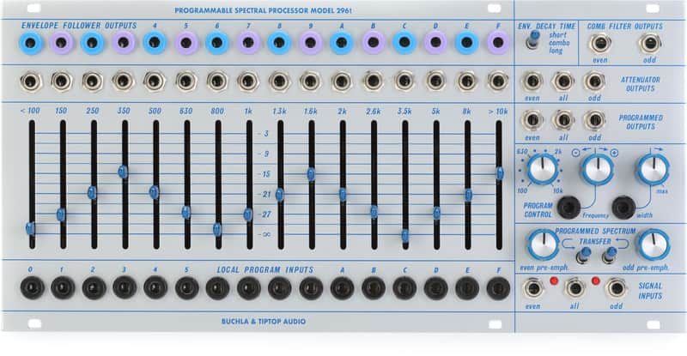
Task: Select the signal inputs odd jack
Action: pos(616,288)
